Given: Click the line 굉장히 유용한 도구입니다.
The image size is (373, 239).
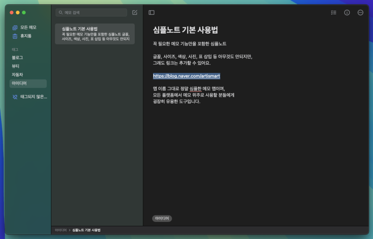Looking at the screenshot, I should coord(176,102).
